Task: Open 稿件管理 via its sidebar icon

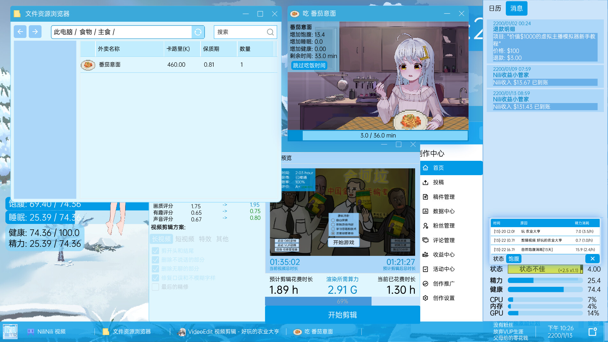Action: pyautogui.click(x=426, y=197)
